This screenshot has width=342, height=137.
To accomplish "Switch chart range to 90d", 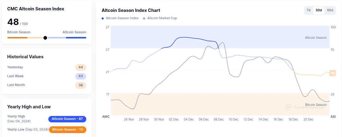I will [330, 10].
